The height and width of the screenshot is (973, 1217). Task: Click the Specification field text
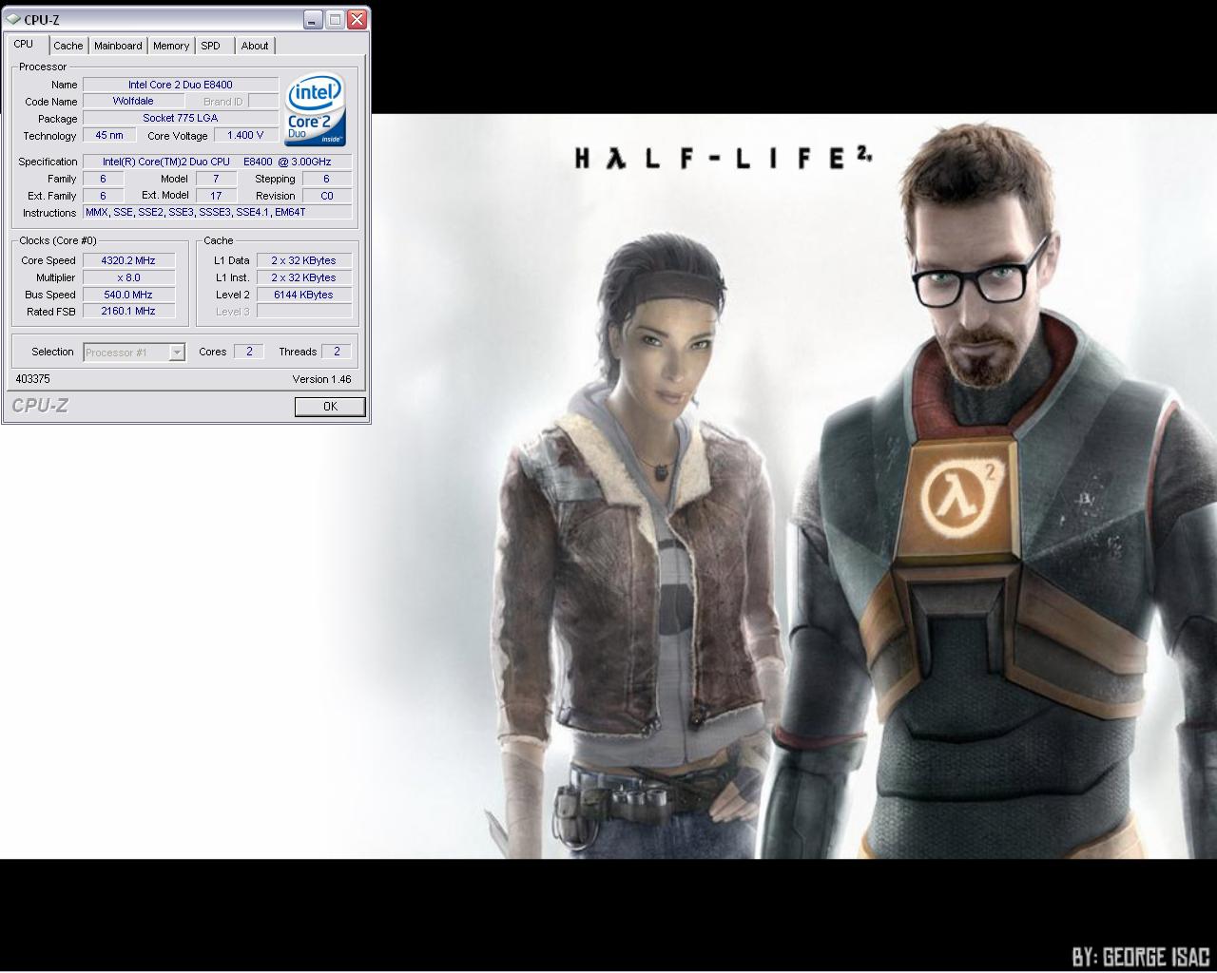pyautogui.click(x=217, y=162)
